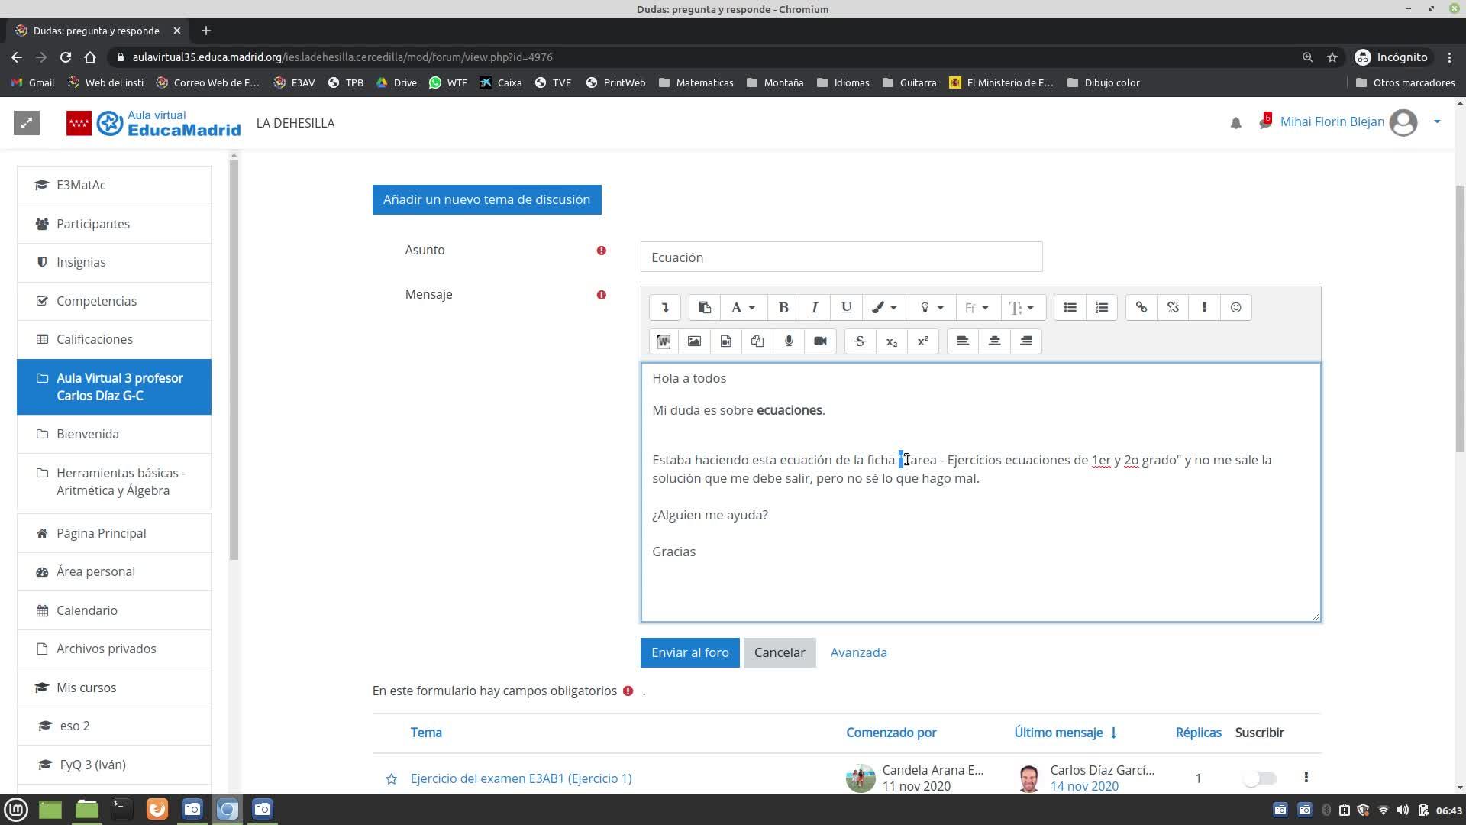1466x825 pixels.
Task: Star the Ejercicio del examen E3AB1 discussion
Action: (x=391, y=778)
